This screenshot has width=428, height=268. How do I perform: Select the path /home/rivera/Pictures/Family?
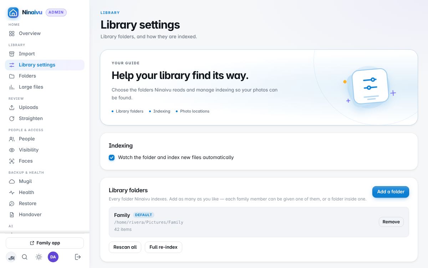tap(149, 222)
